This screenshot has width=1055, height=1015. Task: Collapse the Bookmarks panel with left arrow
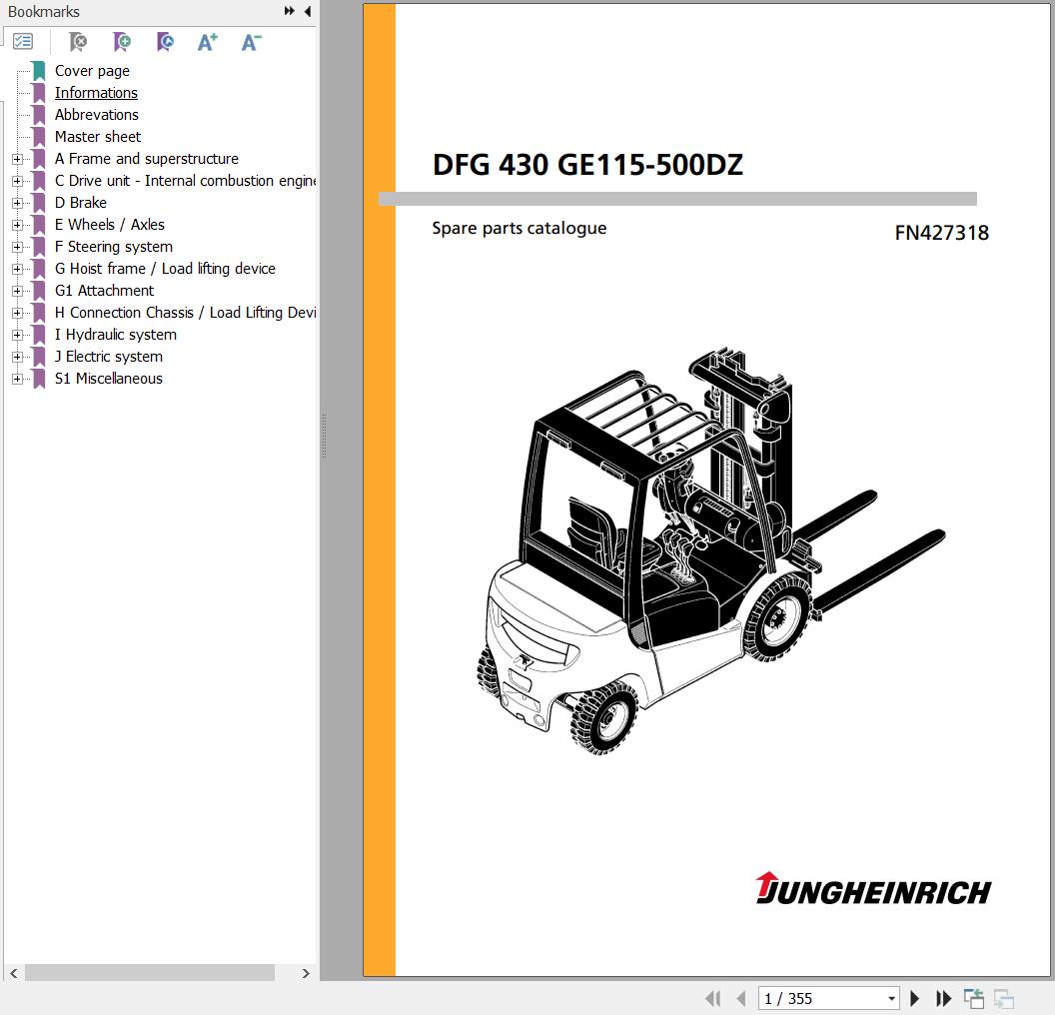coord(308,11)
